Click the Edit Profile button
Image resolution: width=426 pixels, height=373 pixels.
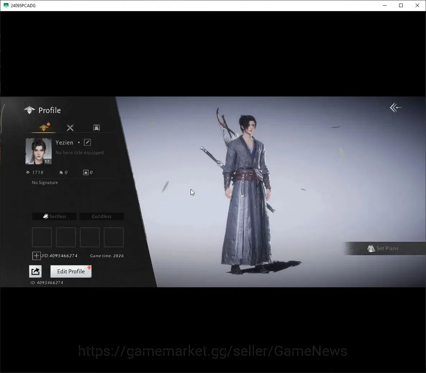[x=71, y=271]
